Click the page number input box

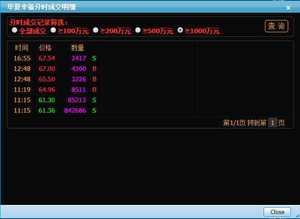tap(272, 123)
